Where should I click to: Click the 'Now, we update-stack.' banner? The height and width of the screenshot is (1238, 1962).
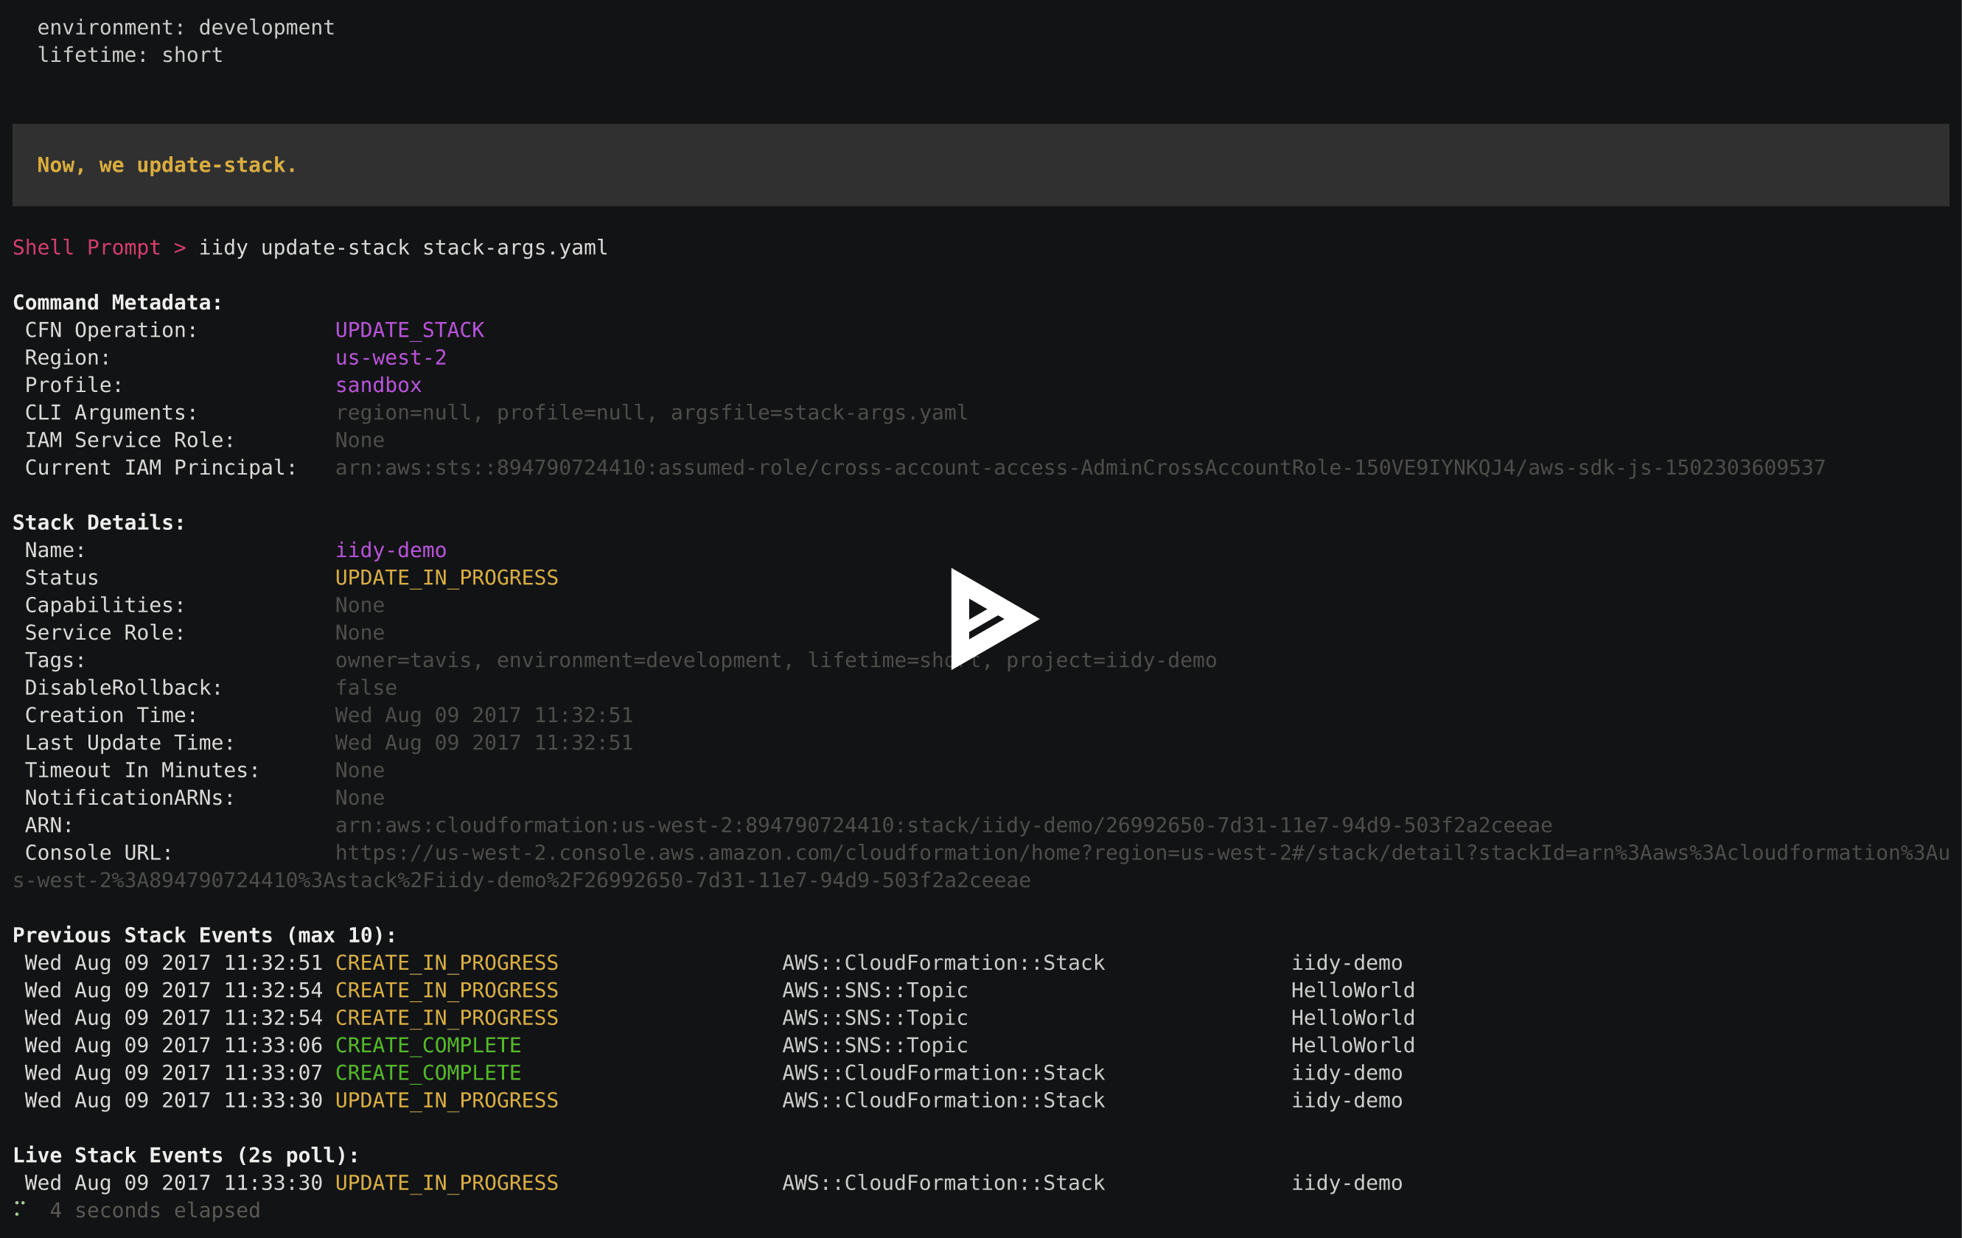(x=167, y=164)
